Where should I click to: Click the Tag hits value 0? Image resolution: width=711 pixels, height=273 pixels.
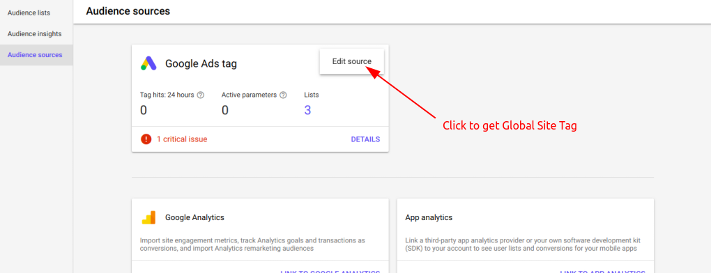[144, 110]
